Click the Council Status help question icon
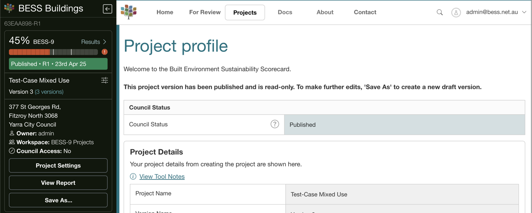Screen dimensions: 532x213 pos(275,124)
